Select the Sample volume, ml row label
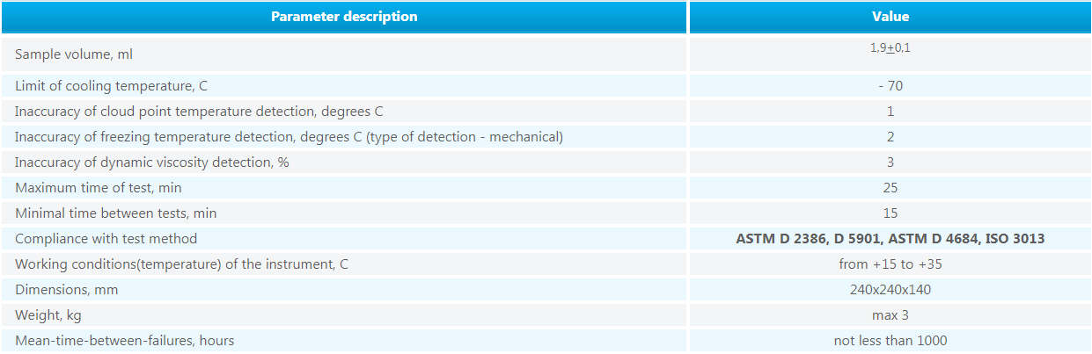This screenshot has height=354, width=1092. coord(74,54)
